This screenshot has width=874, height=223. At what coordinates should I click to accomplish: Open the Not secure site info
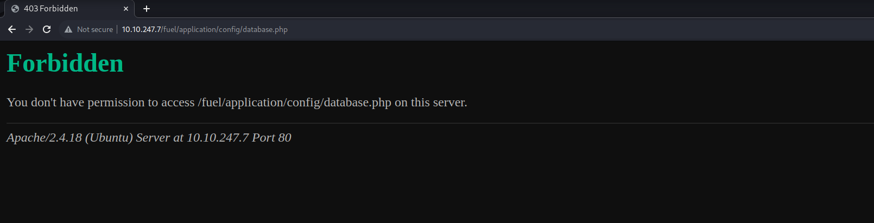pyautogui.click(x=94, y=29)
